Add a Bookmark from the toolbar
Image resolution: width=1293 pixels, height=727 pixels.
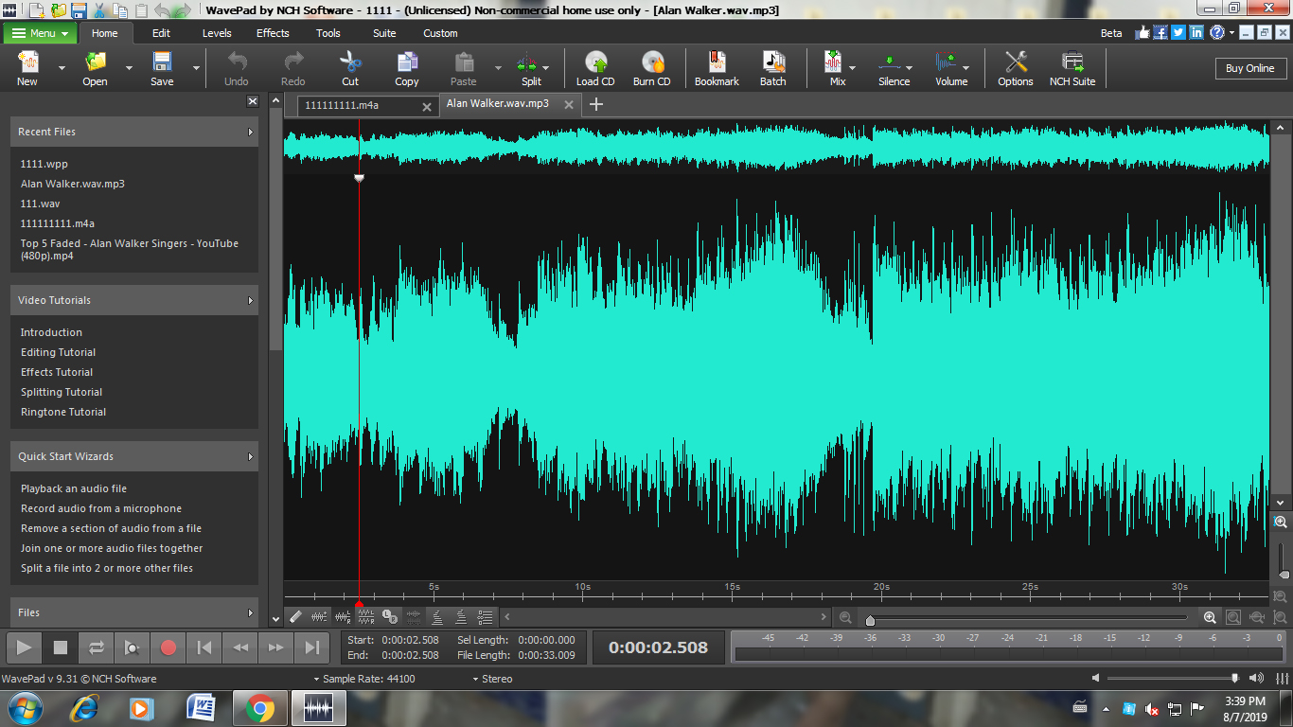tap(717, 68)
